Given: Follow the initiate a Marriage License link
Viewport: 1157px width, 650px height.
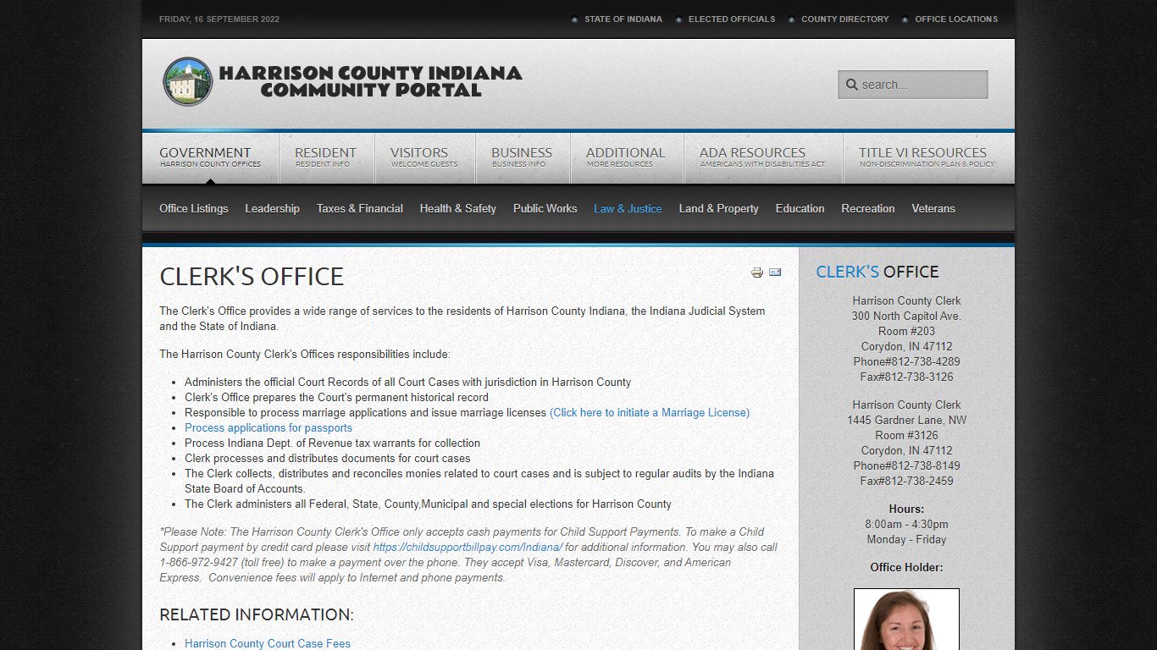Looking at the screenshot, I should point(650,413).
